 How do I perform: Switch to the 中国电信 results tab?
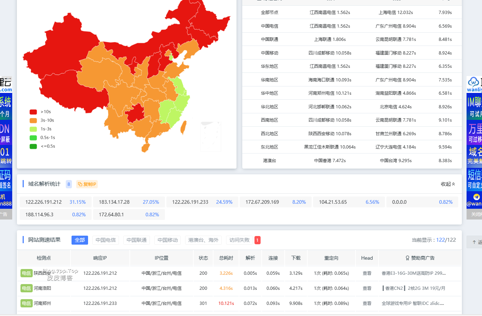pos(106,240)
